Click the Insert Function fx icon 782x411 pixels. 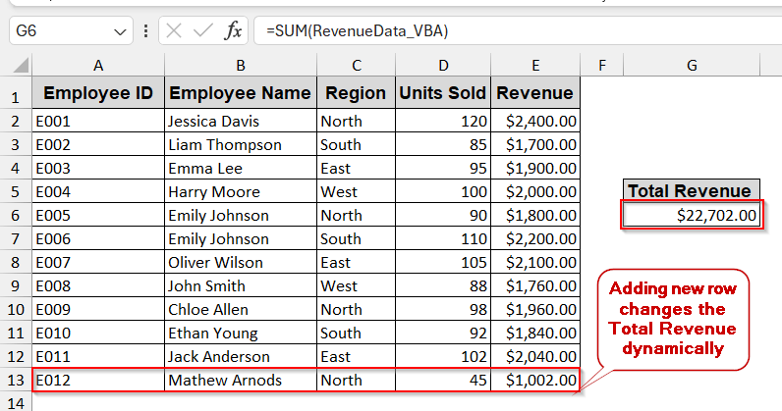click(233, 31)
